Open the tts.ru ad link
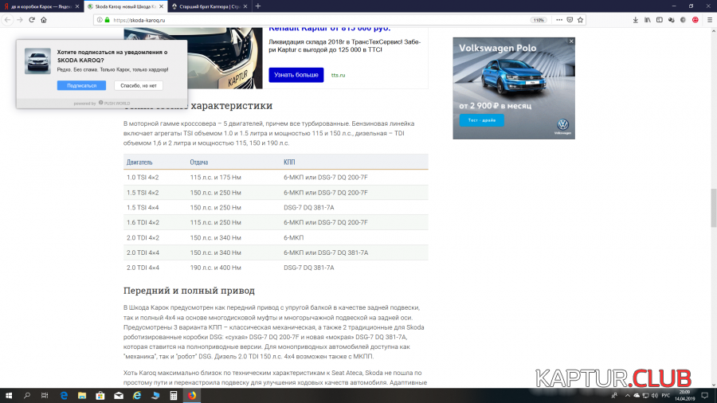The height and width of the screenshot is (403, 717). [338, 76]
